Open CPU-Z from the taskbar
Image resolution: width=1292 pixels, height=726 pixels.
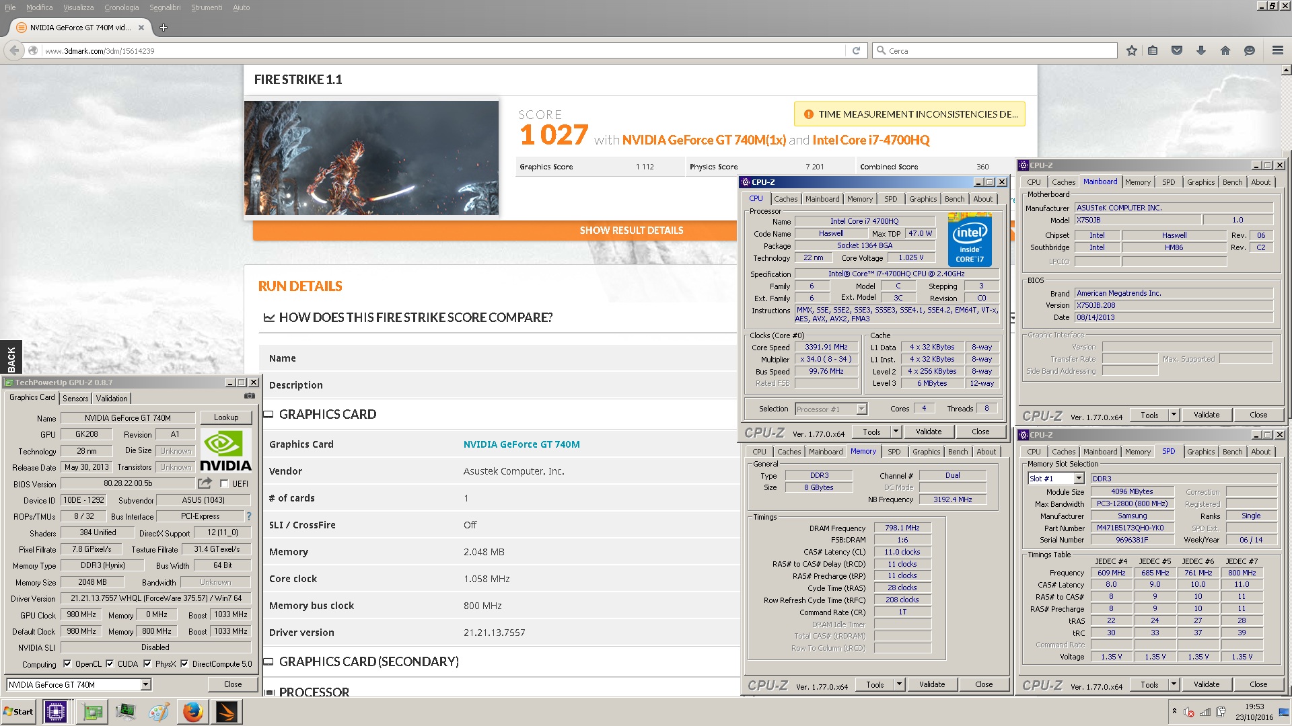tap(56, 712)
